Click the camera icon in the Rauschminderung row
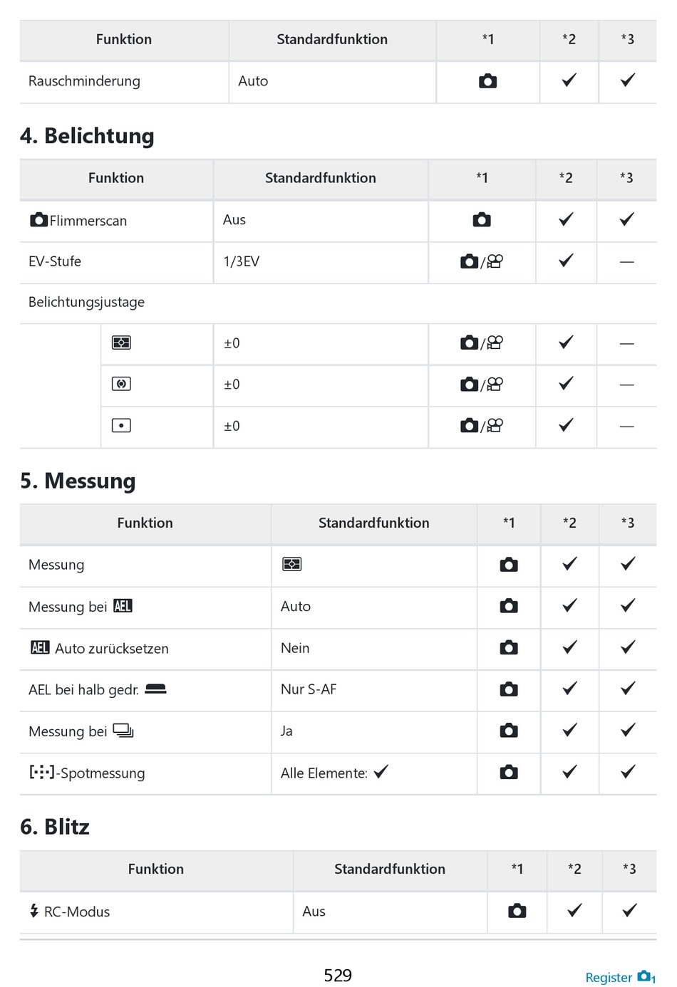This screenshot has height=987, width=677. (x=487, y=81)
